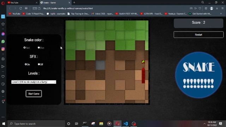Click the taskbar search box
The width and height of the screenshot is (226, 127).
point(36,124)
